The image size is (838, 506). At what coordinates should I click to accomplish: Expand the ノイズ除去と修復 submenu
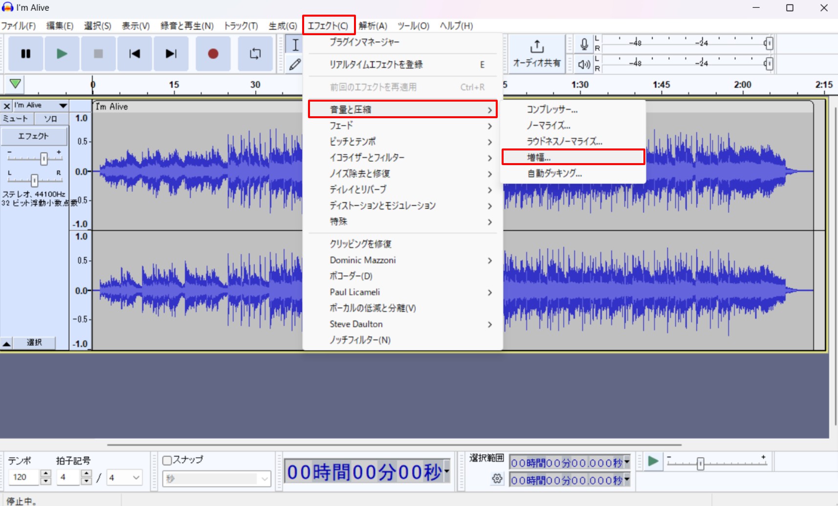click(x=403, y=174)
